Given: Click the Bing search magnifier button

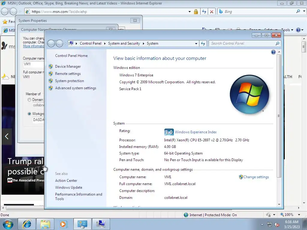Looking at the screenshot, I should (x=298, y=12).
